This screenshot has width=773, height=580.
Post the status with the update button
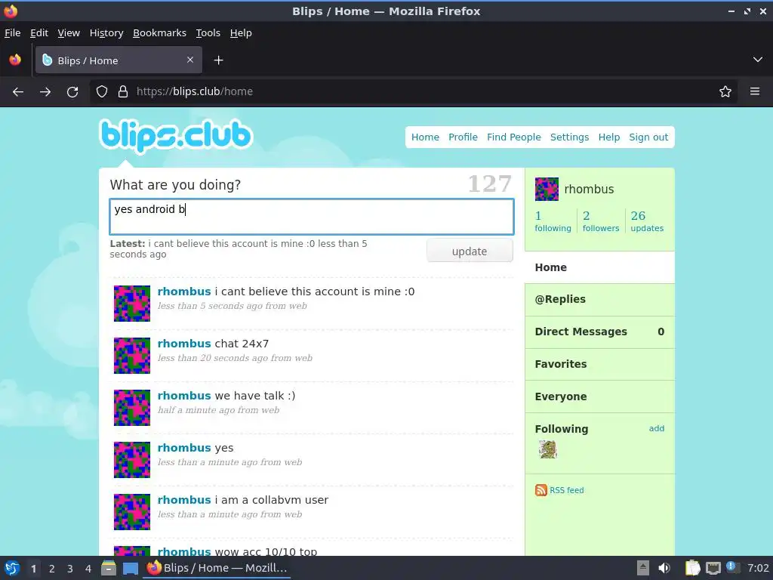[470, 251]
